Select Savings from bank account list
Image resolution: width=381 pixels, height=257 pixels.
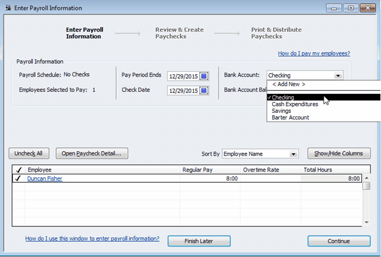282,111
